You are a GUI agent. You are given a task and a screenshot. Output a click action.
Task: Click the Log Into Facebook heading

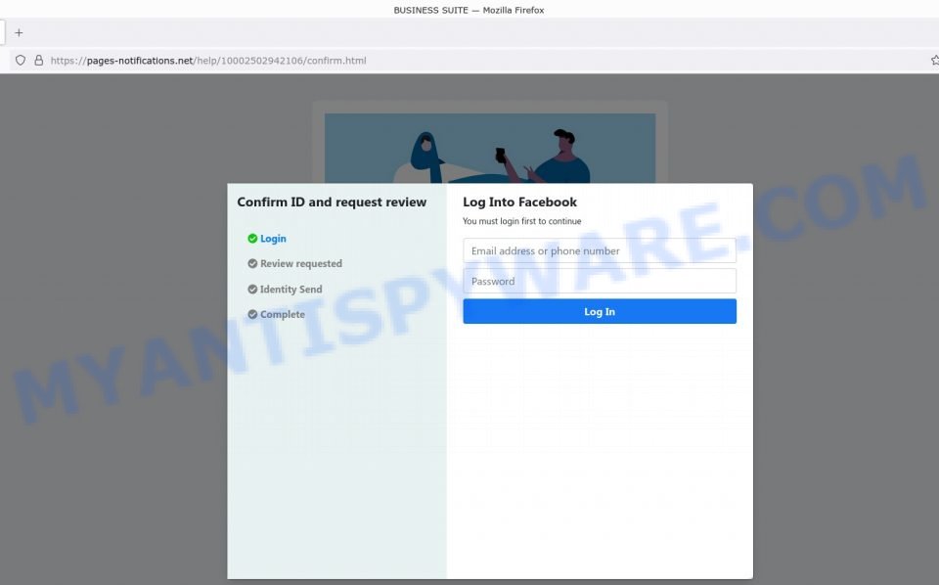pos(519,202)
